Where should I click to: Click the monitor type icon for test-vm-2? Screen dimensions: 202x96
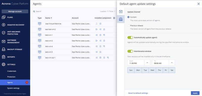[x=40, y=41]
